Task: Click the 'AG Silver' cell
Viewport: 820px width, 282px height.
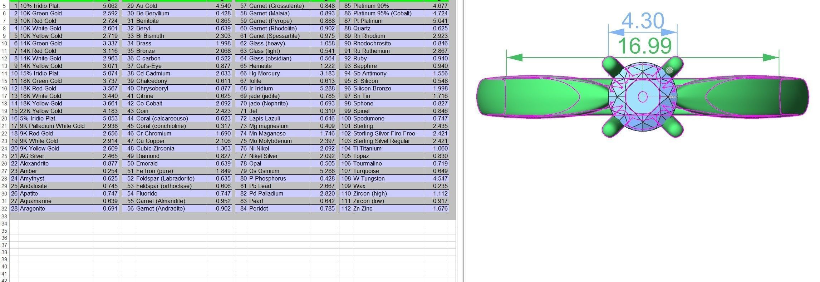Action: pos(56,156)
